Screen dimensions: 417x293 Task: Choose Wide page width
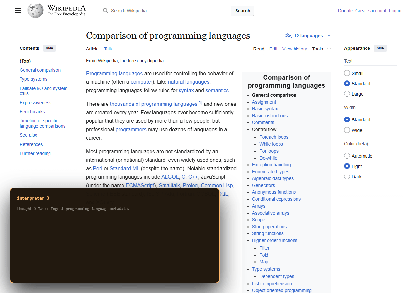click(x=347, y=130)
